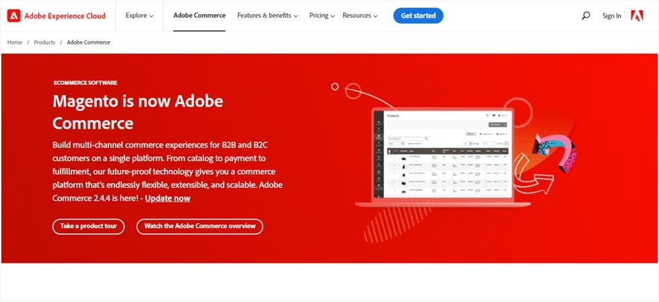Image resolution: width=659 pixels, height=302 pixels.
Task: Click Adobe Experience Cloud brand text
Action: coord(65,16)
